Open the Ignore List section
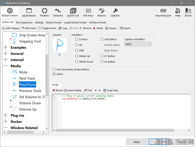195x147 pixels. (73, 12)
